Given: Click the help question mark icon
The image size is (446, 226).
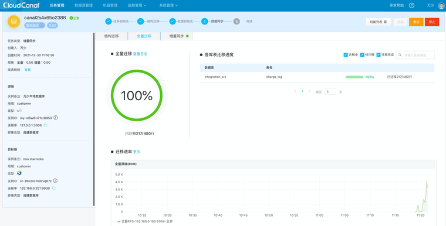Looking at the screenshot, I should click(411, 5).
